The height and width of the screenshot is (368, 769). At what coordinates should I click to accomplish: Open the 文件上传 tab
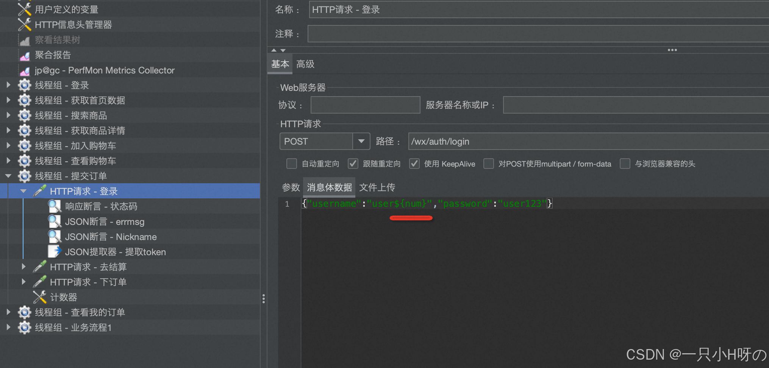pos(377,187)
